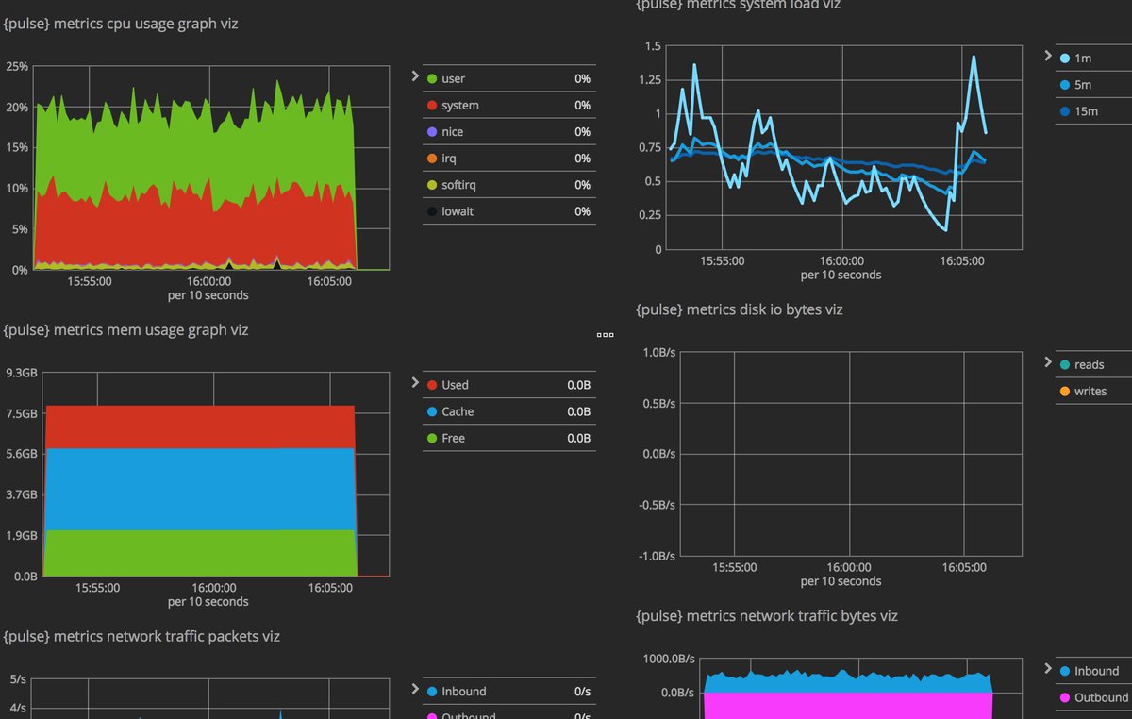The image size is (1132, 719).
Task: Click the green user legend color dot
Action: (x=432, y=79)
